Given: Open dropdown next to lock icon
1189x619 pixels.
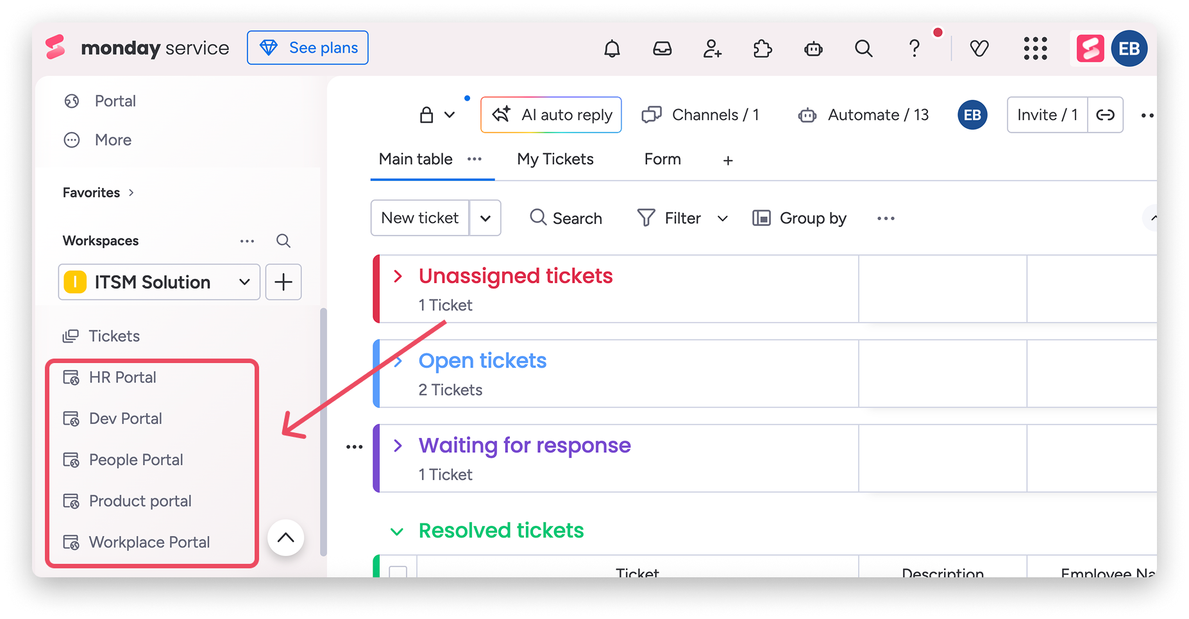Looking at the screenshot, I should click(450, 115).
